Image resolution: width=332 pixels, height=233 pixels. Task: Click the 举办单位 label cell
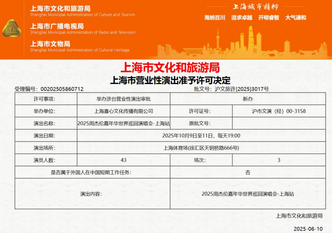click(x=46, y=111)
